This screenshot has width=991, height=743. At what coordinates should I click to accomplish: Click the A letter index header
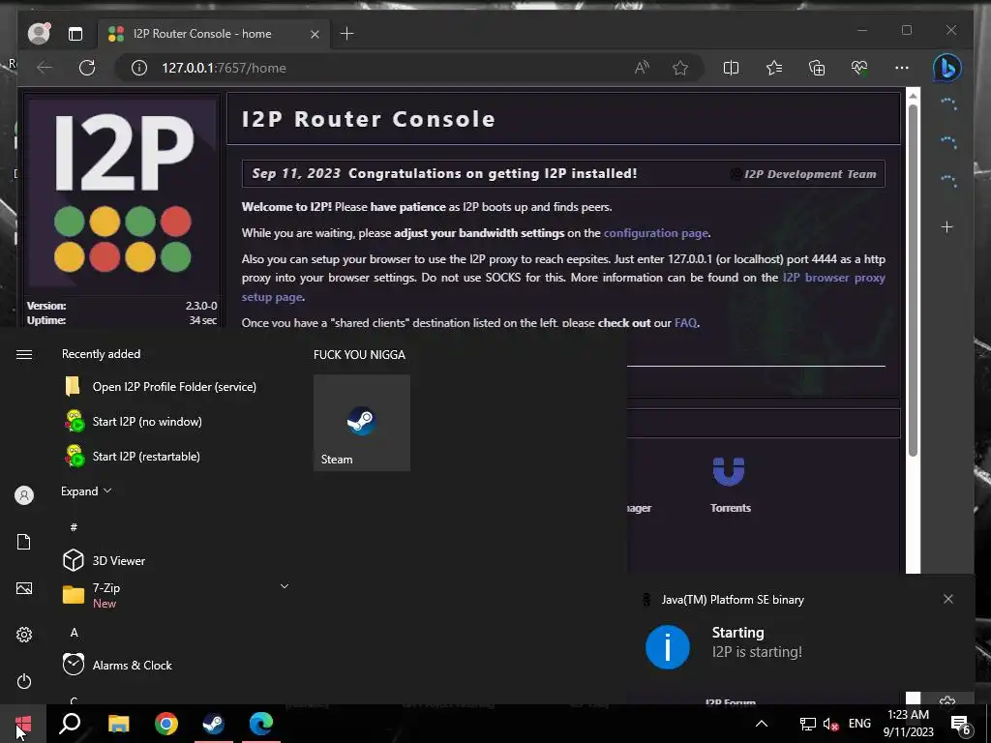74,633
